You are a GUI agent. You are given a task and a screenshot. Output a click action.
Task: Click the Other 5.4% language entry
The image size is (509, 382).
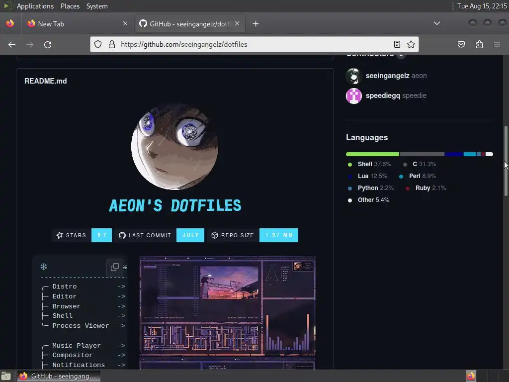(x=368, y=200)
